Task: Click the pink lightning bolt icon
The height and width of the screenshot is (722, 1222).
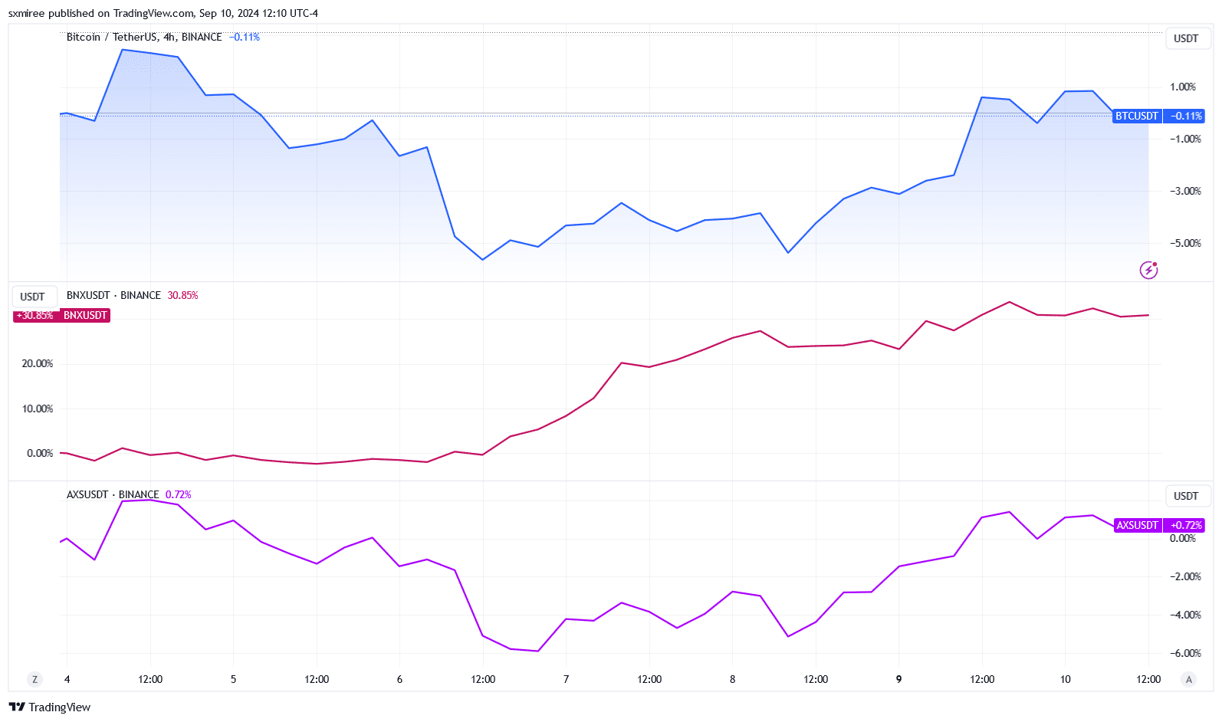Action: pos(1148,270)
